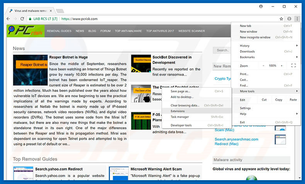Toggle fullscreen icon in Zoom row
The width and height of the screenshot is (305, 184).
coord(293,66)
